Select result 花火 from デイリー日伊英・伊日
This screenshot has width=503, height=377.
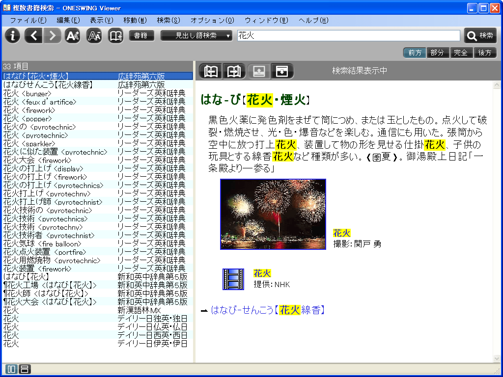tap(98, 343)
